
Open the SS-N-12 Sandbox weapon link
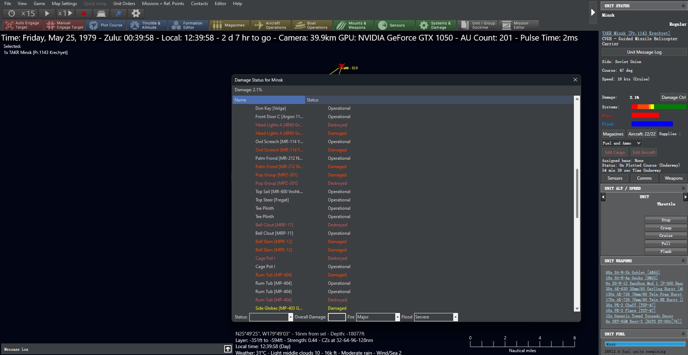tap(644, 283)
